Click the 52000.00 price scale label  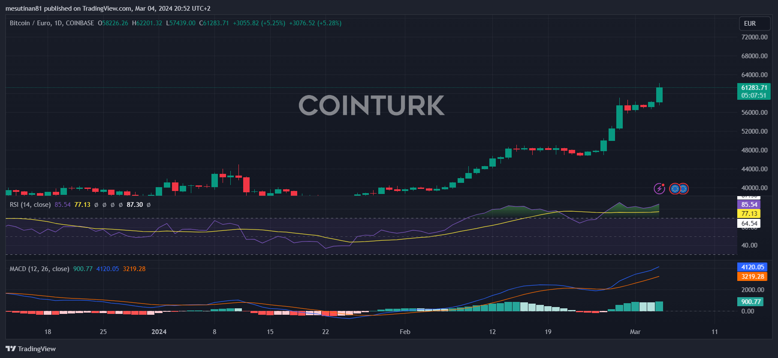click(x=754, y=131)
